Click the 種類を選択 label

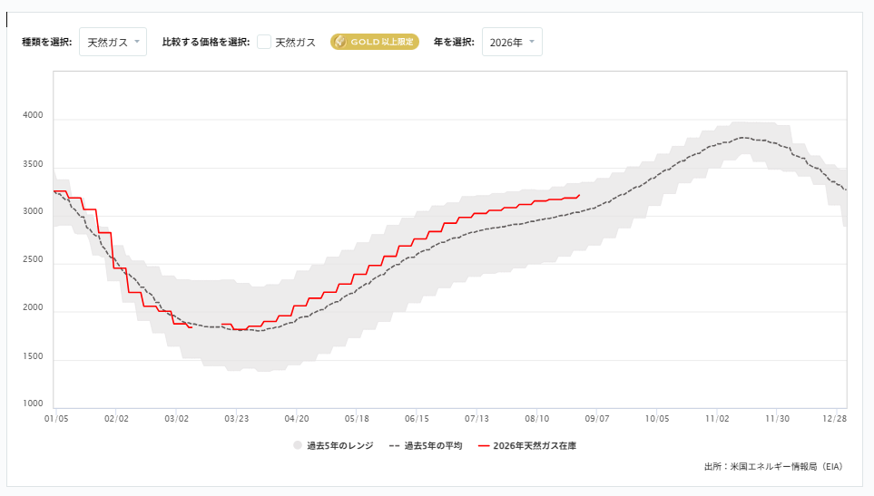coord(47,42)
